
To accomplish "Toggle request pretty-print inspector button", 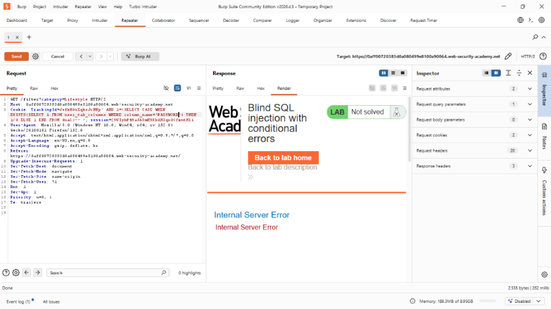I will pyautogui.click(x=178, y=88).
